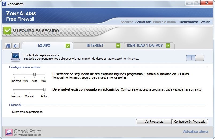Screen dimensions: 215x139
Task: Click 'DefenseNet está configurado en automático' text
Action: 86,89
